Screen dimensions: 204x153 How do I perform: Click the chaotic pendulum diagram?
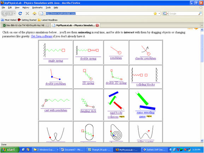pos(146,50)
